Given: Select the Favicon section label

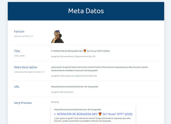Looking at the screenshot, I should click(19, 31).
